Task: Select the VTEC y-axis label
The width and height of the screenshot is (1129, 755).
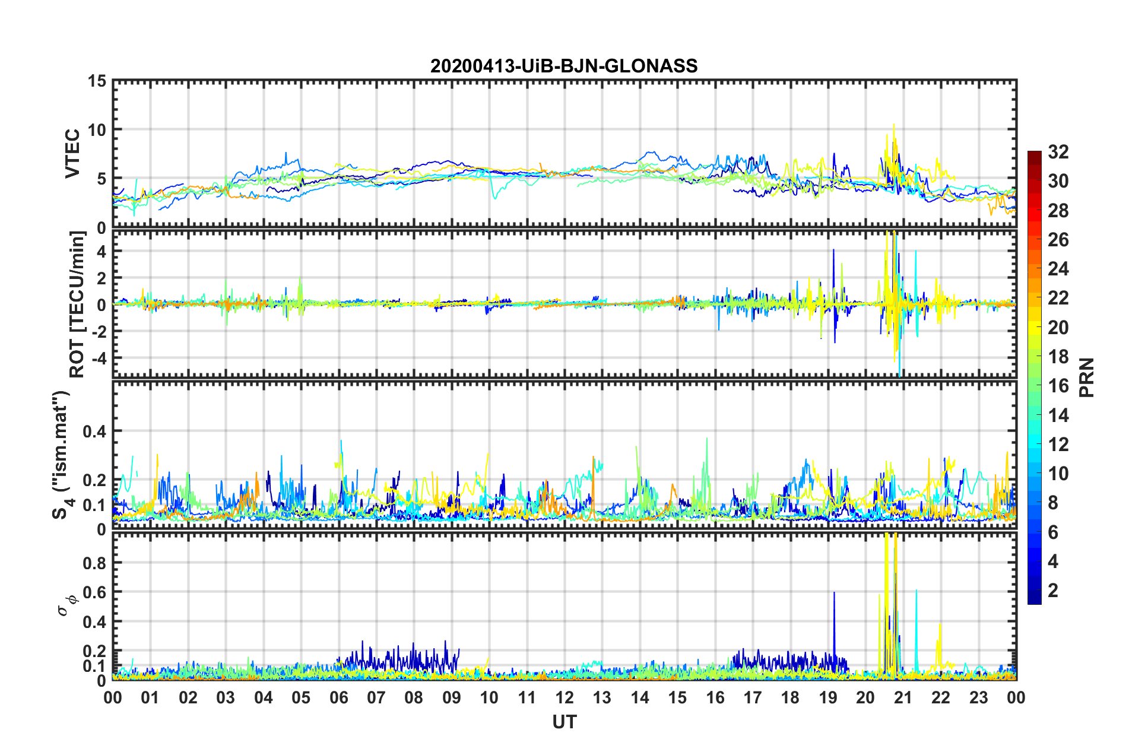Action: [72, 154]
